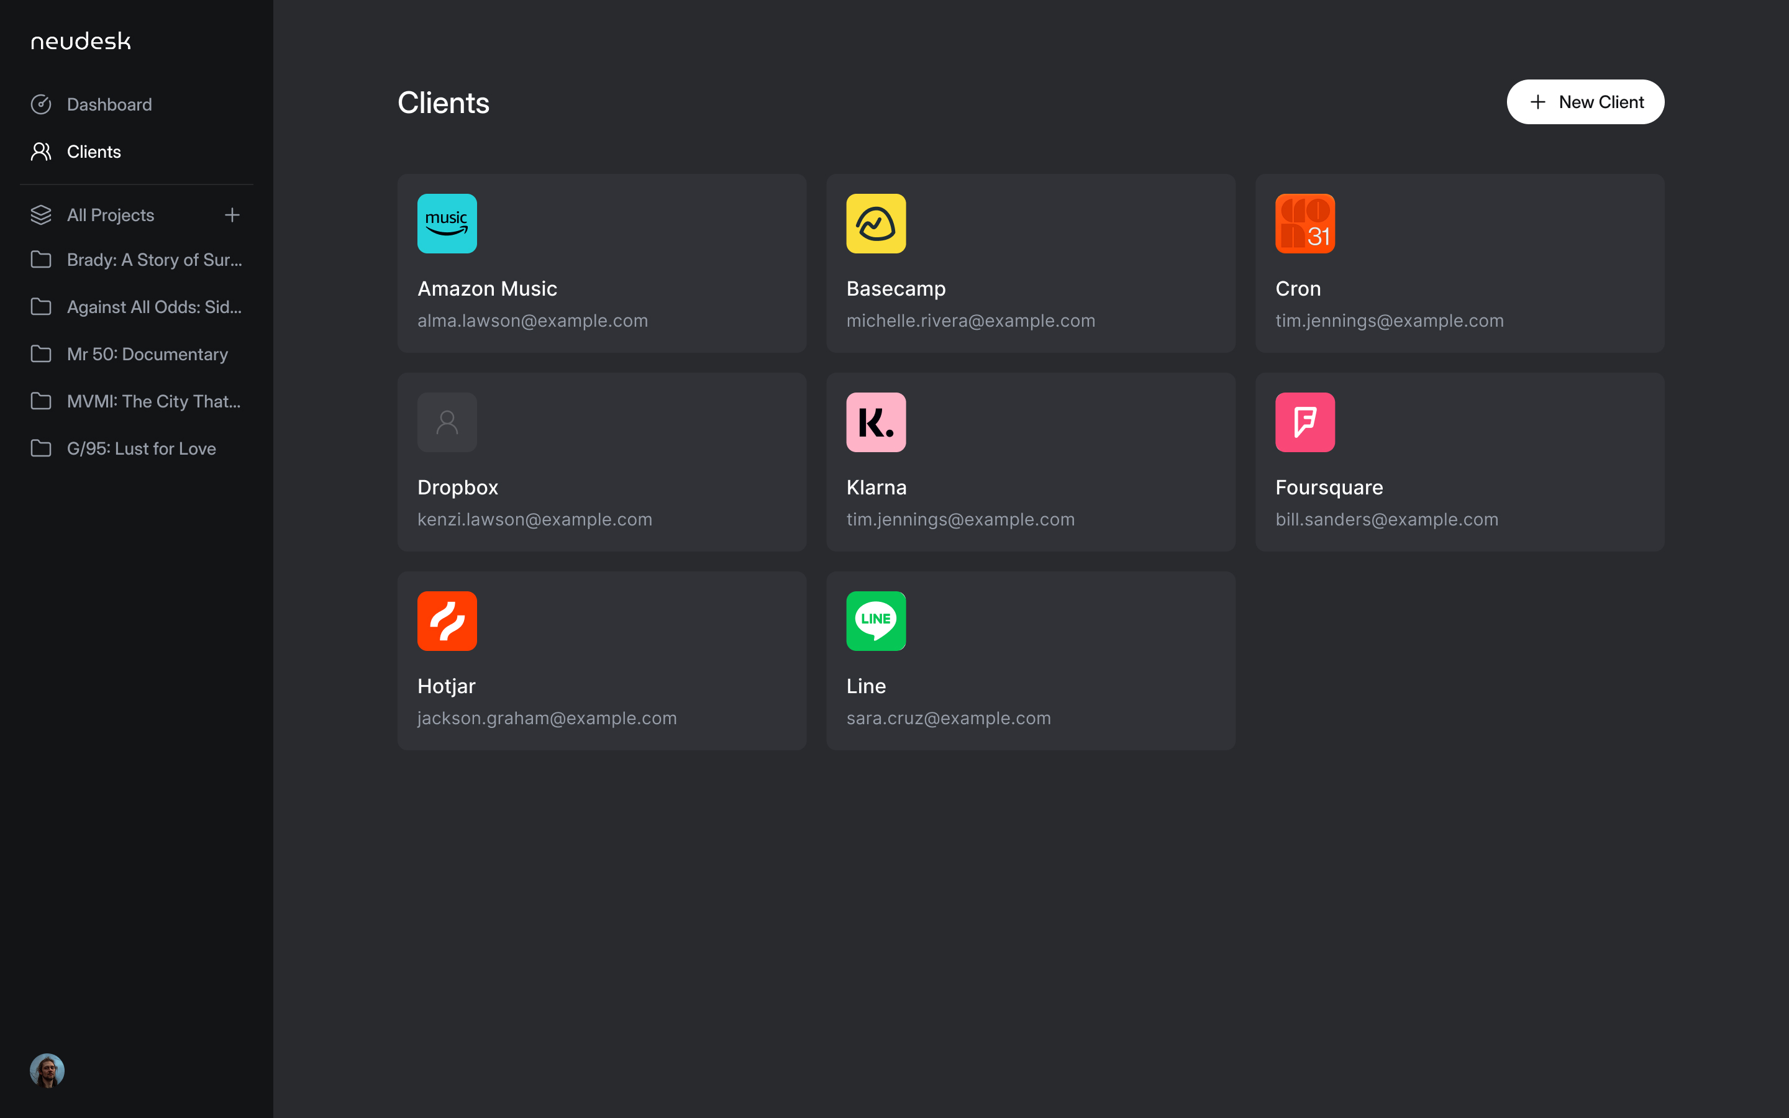Open the Klarna logo icon
Viewport: 1789px width, 1118px height.
click(x=876, y=422)
